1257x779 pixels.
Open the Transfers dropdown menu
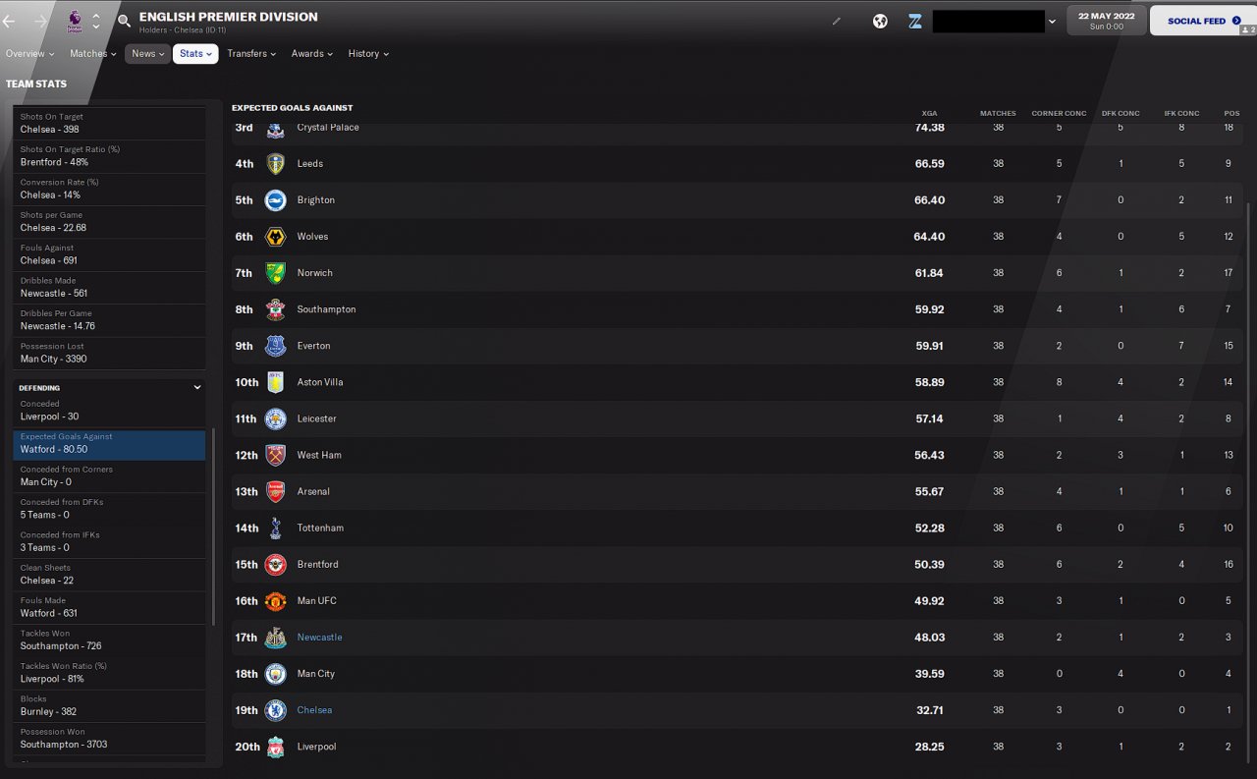[251, 54]
